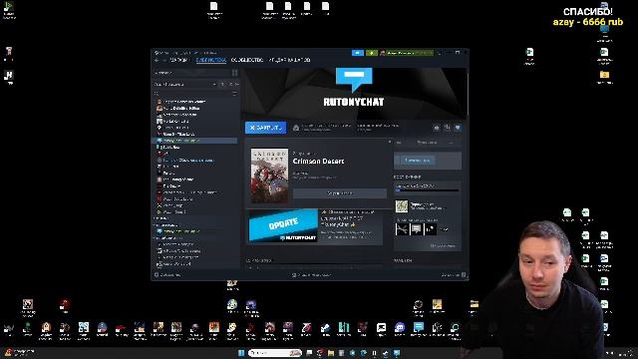Screen dimensions: 638x359
Task: Open the СООБЩЕСТВО tab in Steam
Action: tap(247, 60)
